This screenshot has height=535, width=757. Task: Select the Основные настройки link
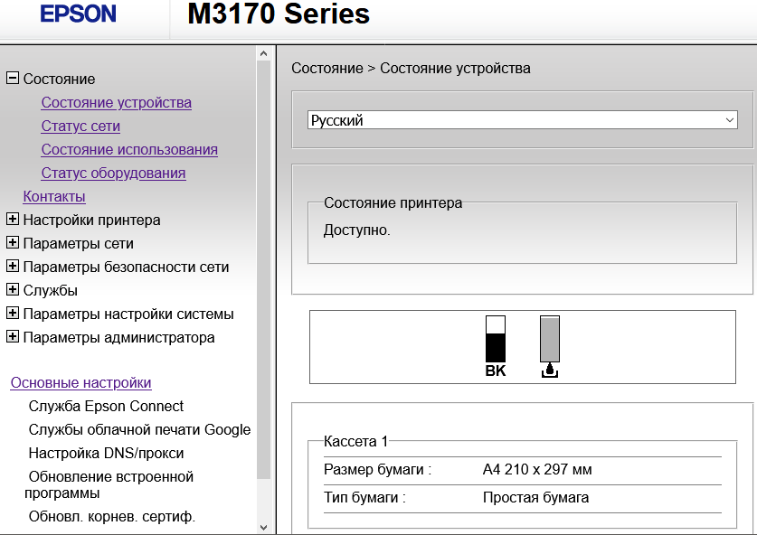80,383
